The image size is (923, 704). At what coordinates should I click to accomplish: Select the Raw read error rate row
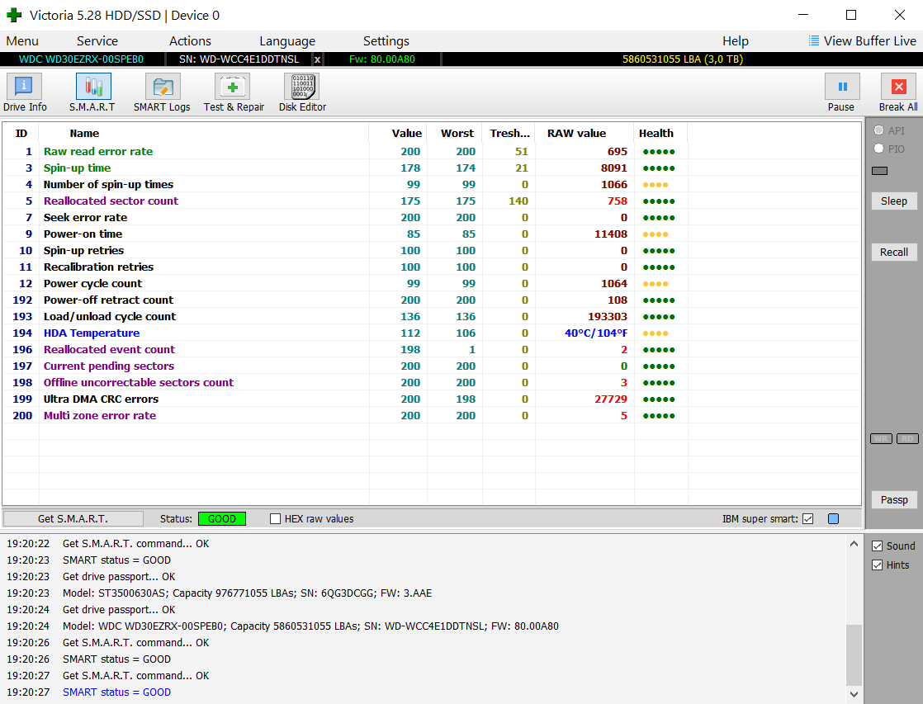pos(432,151)
